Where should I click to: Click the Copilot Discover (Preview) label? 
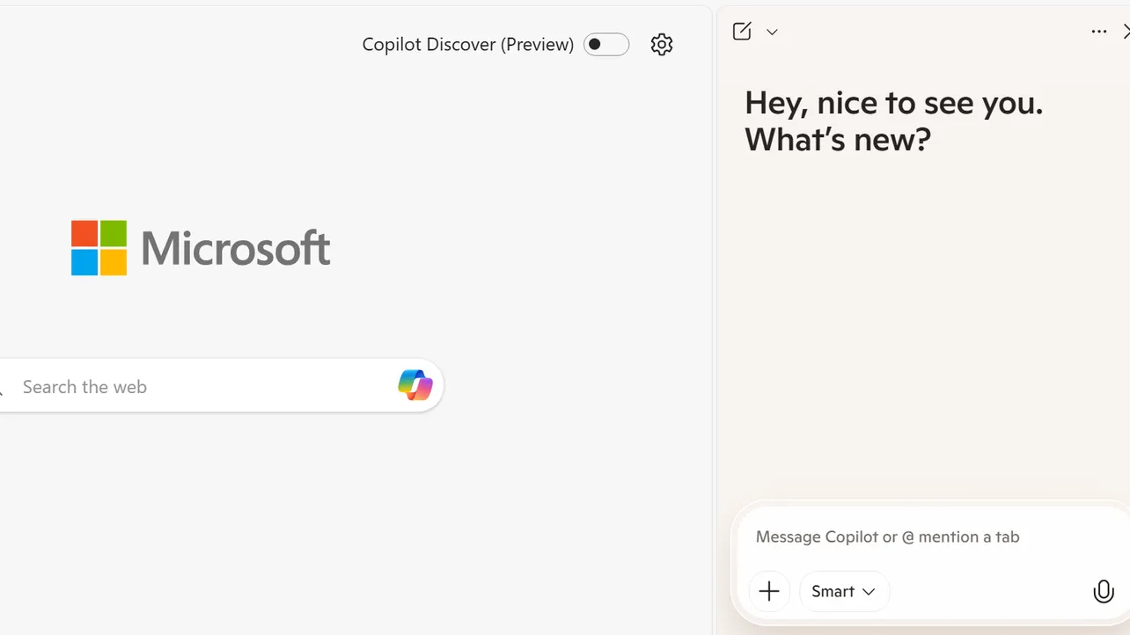pyautogui.click(x=467, y=44)
